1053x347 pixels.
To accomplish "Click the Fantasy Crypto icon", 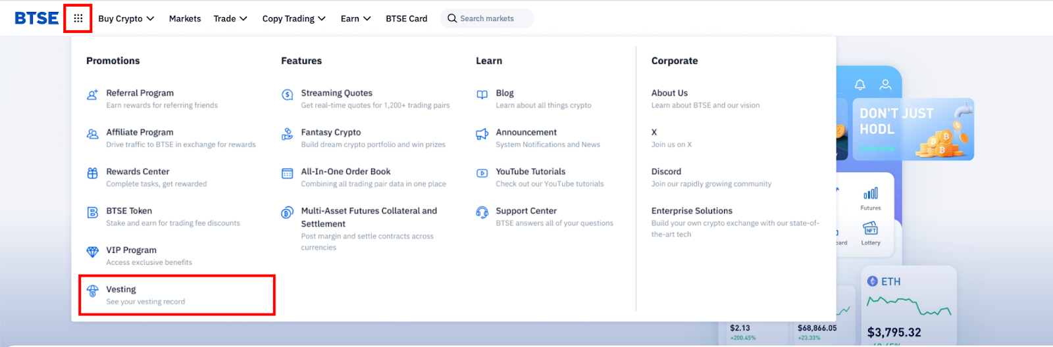I will [288, 134].
